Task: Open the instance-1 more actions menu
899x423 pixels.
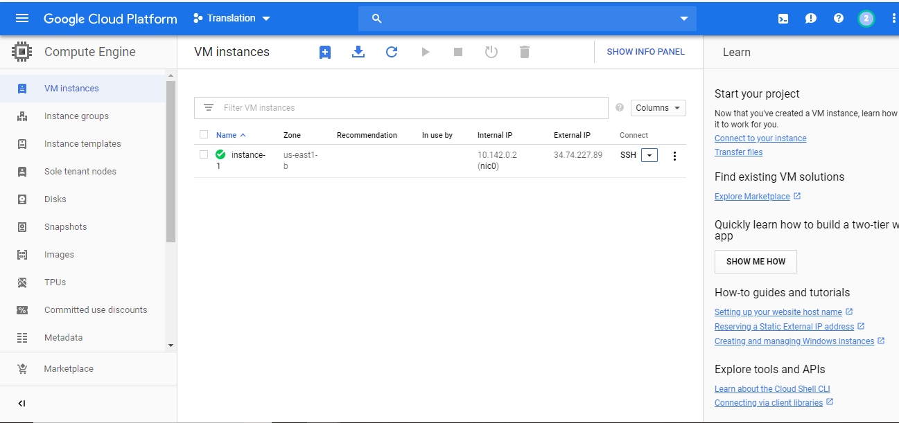Action: click(675, 156)
